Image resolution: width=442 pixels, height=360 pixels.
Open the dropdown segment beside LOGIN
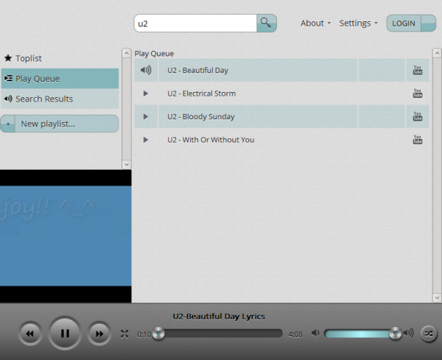[x=428, y=23]
